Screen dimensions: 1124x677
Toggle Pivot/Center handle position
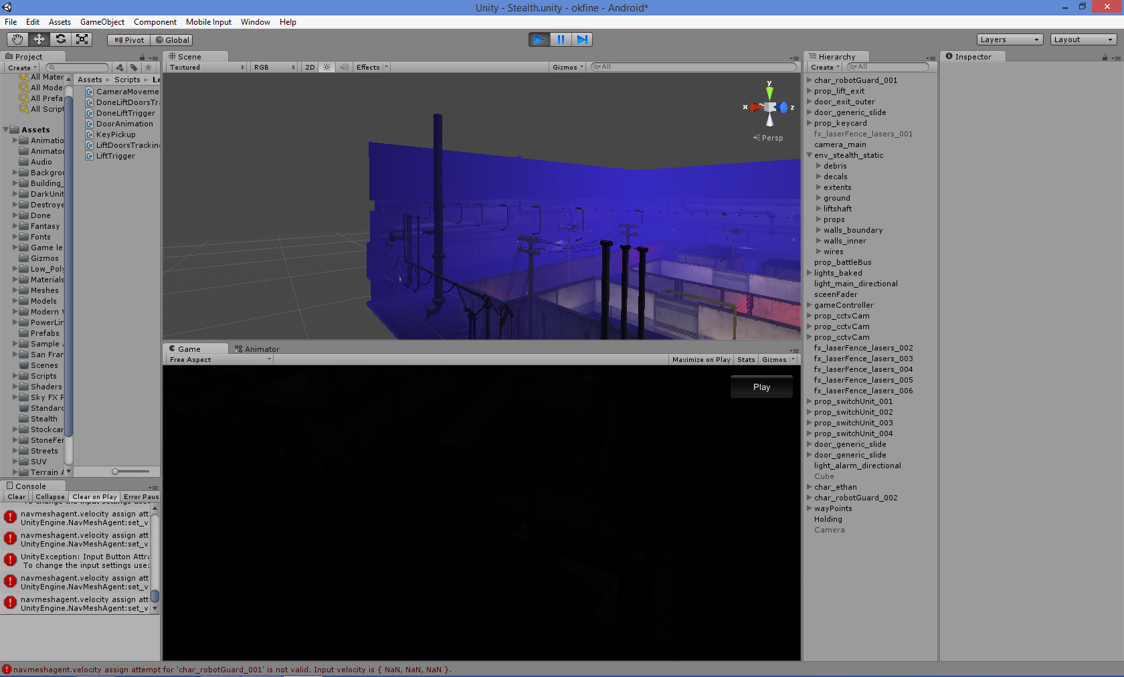tap(128, 40)
